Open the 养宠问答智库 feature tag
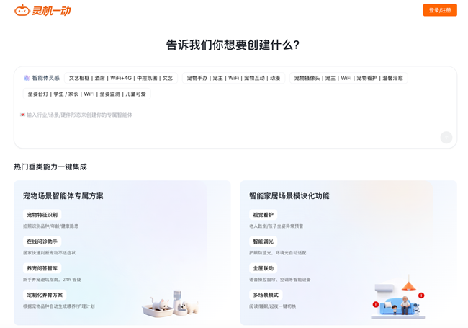This screenshot has width=468, height=328. pyautogui.click(x=42, y=268)
